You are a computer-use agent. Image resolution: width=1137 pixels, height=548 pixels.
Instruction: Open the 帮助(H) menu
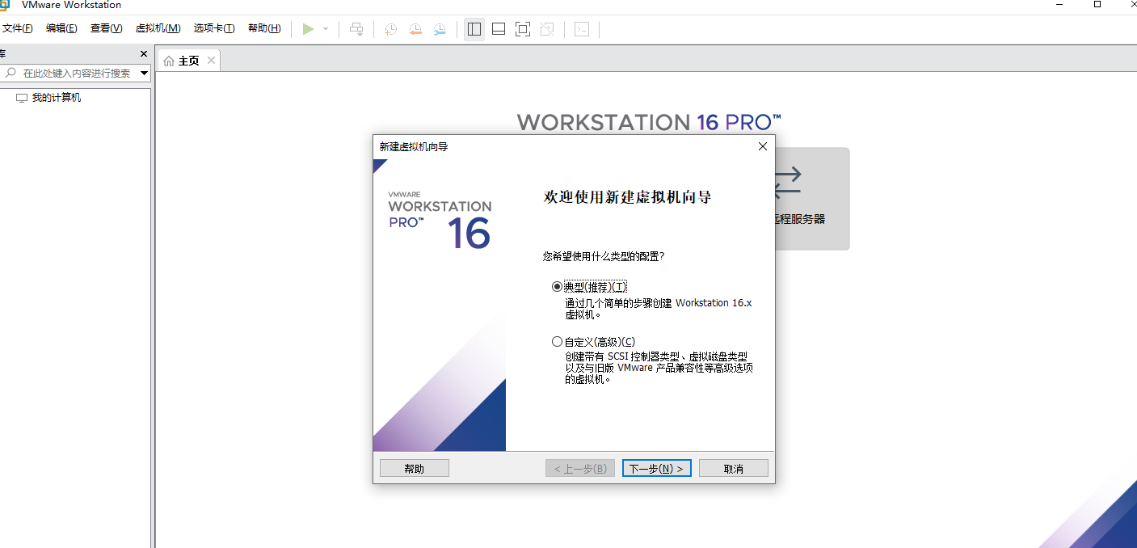click(x=264, y=28)
